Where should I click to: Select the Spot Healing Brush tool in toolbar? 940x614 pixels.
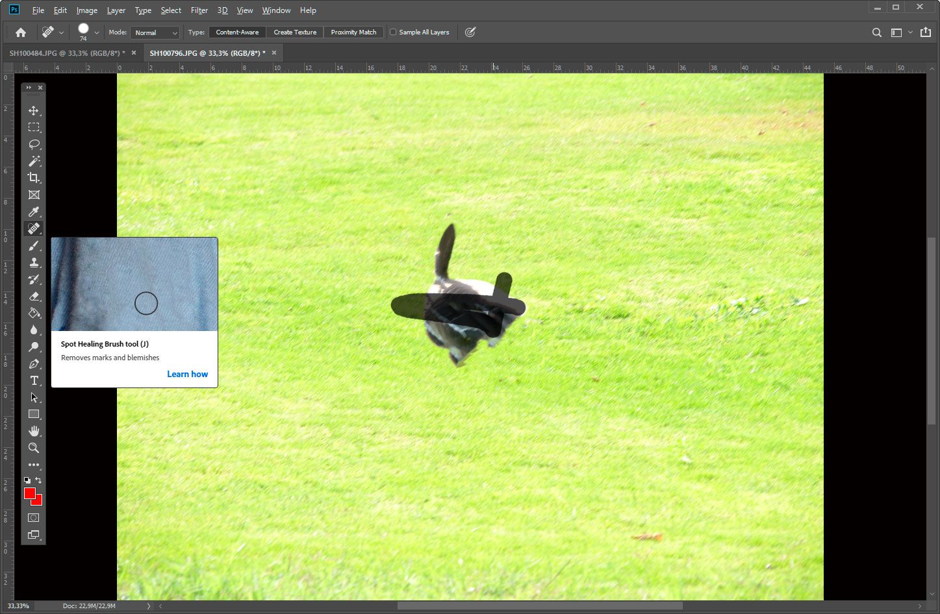coord(34,228)
